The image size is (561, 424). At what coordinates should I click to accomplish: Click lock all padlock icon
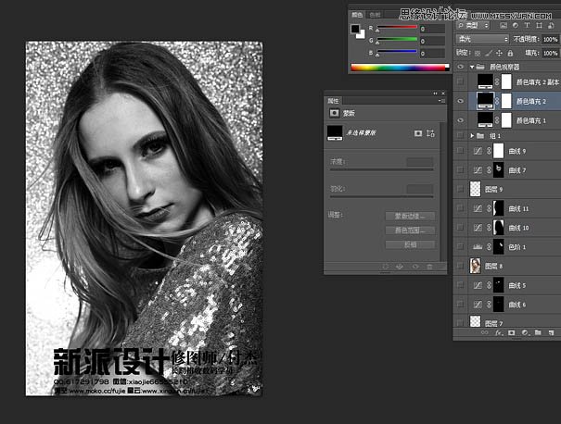510,53
